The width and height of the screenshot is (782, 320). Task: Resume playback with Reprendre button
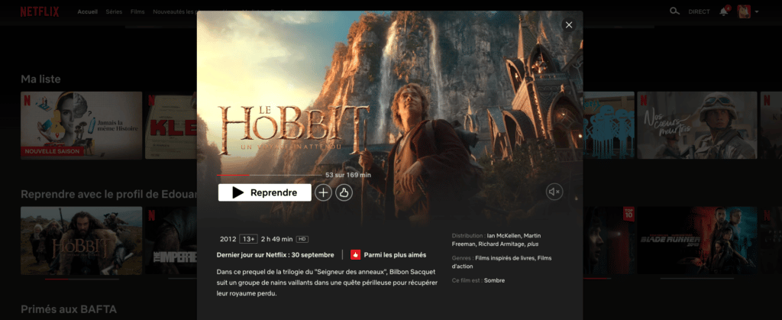(x=265, y=192)
